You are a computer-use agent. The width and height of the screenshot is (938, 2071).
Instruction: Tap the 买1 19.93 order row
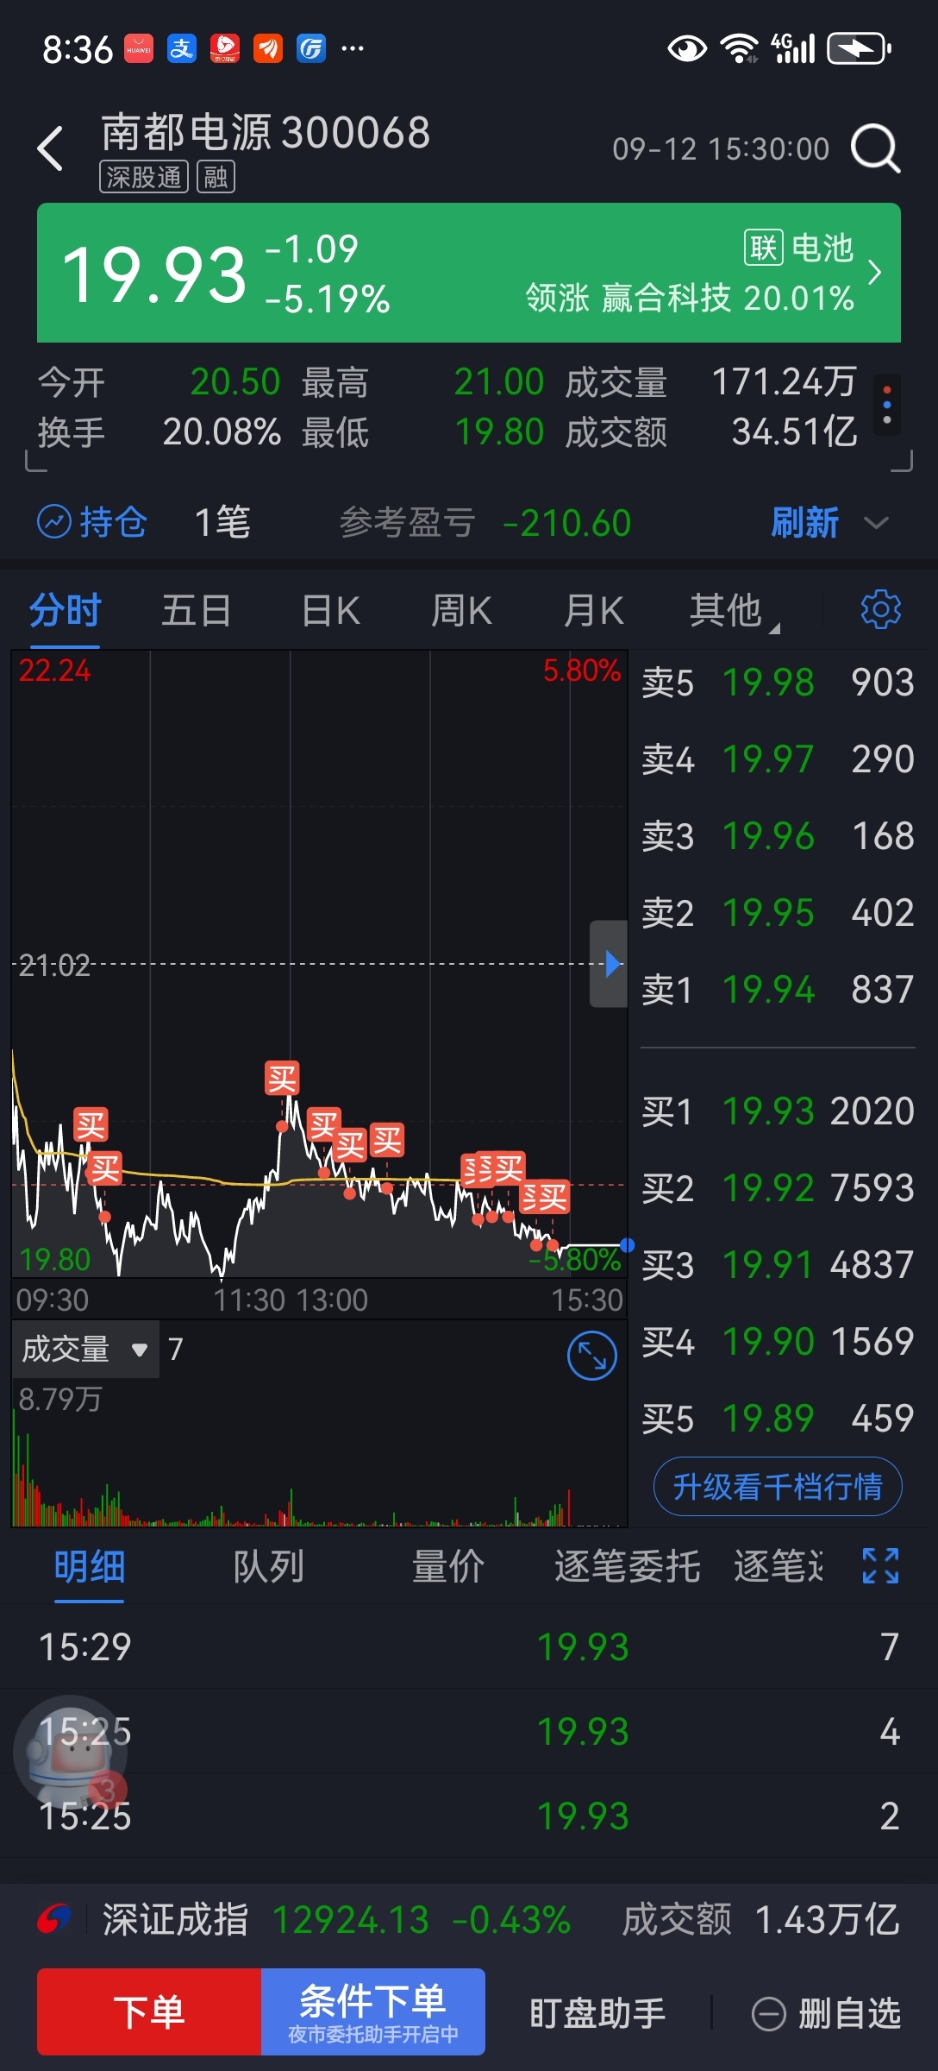pos(778,1111)
